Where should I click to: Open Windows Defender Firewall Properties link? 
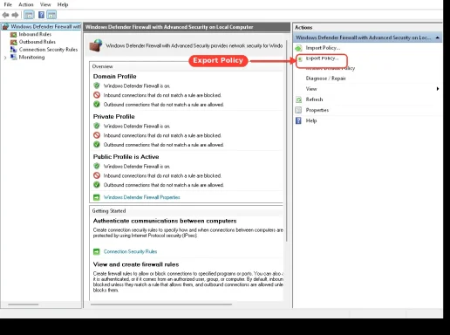pos(141,197)
